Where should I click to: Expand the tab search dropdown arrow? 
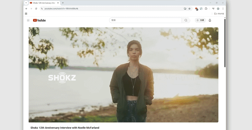pos(26,3)
